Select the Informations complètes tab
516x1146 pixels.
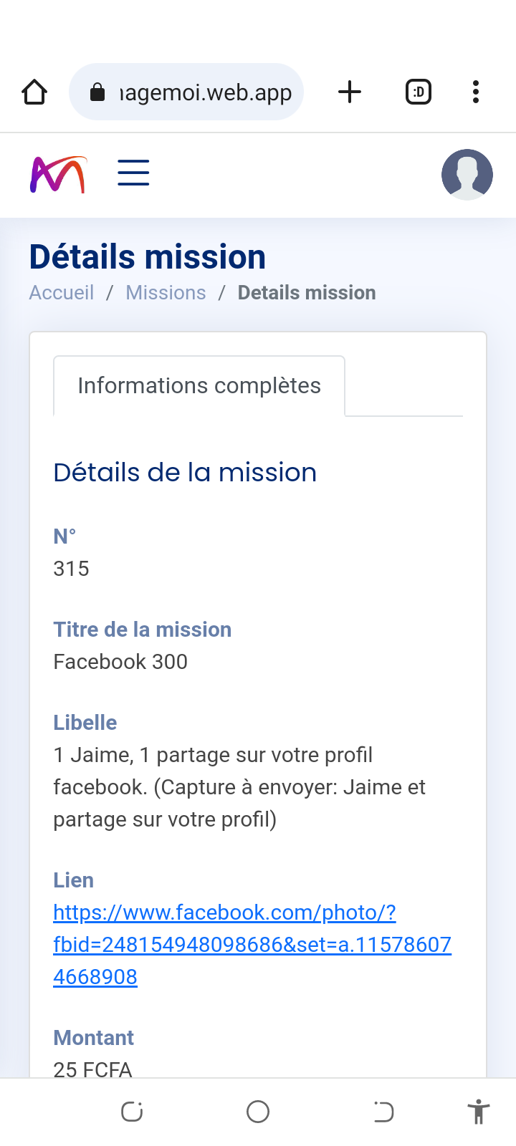(199, 386)
